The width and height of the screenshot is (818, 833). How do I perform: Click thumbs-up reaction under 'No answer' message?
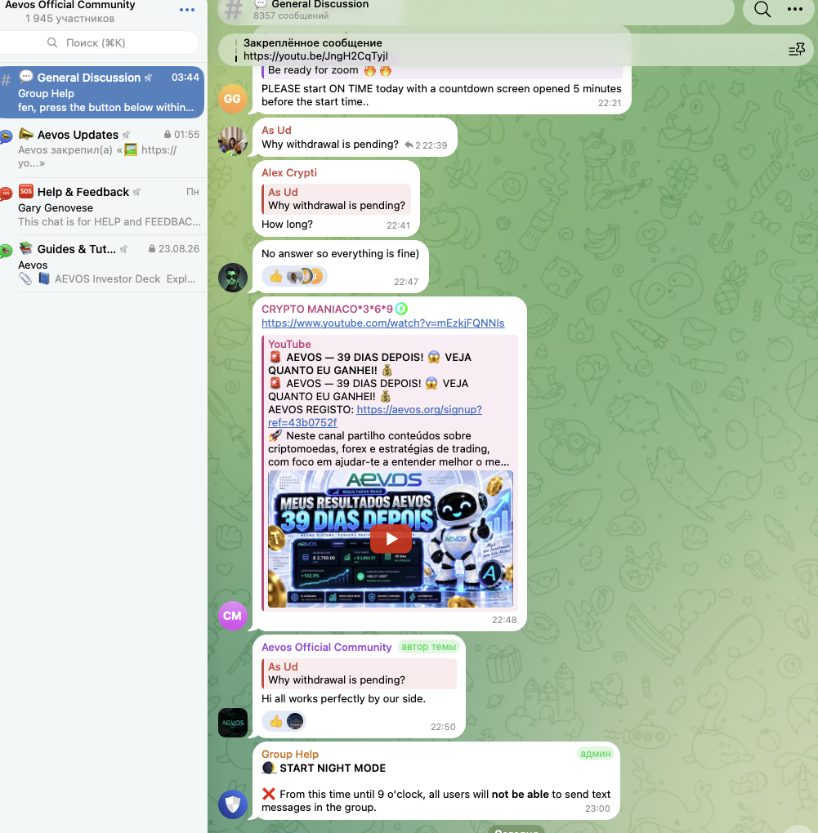click(275, 276)
